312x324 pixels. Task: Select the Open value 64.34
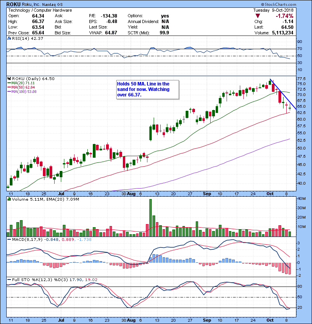(x=38, y=16)
